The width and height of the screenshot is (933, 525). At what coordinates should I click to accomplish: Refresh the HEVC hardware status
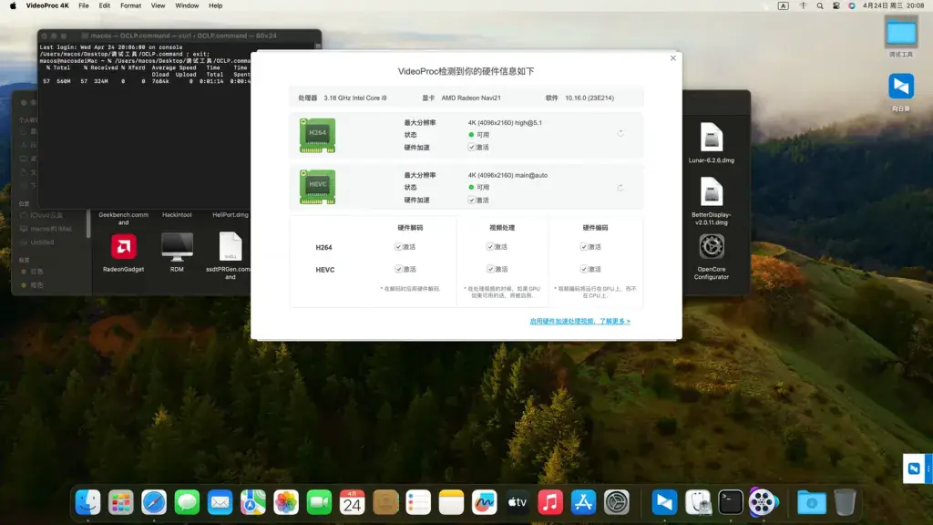[x=620, y=188]
